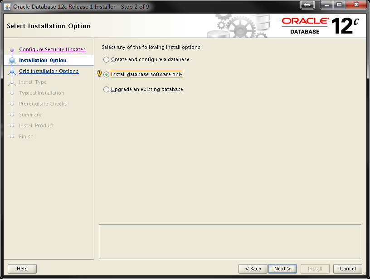Click the greyed Install button
Image resolution: width=370 pixels, height=279 pixels.
click(315, 269)
